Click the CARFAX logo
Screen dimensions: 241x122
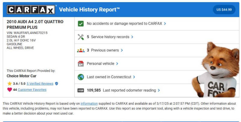31,10
